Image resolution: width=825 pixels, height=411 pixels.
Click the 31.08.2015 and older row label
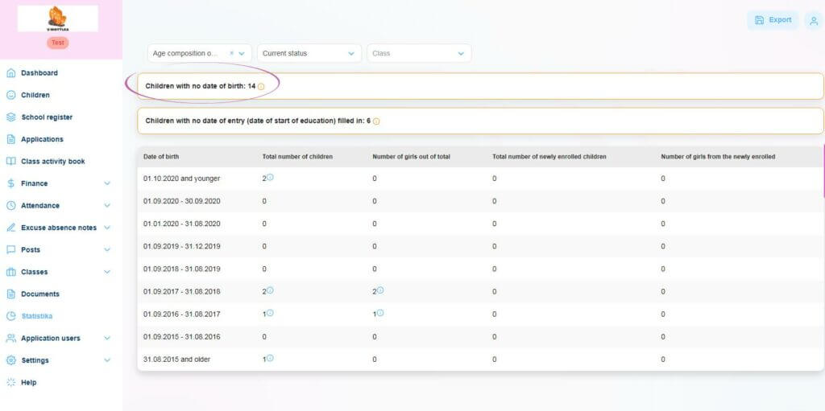[x=176, y=360]
